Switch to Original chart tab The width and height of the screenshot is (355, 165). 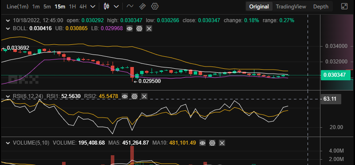[259, 7]
